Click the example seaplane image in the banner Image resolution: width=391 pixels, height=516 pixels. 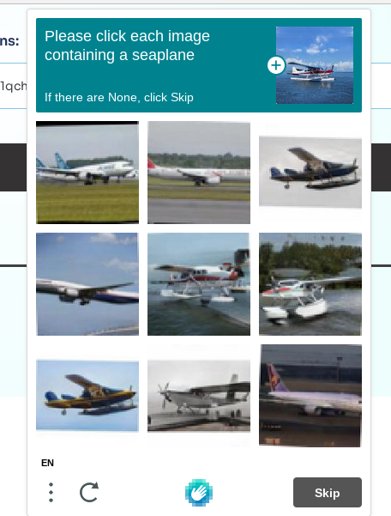315,65
